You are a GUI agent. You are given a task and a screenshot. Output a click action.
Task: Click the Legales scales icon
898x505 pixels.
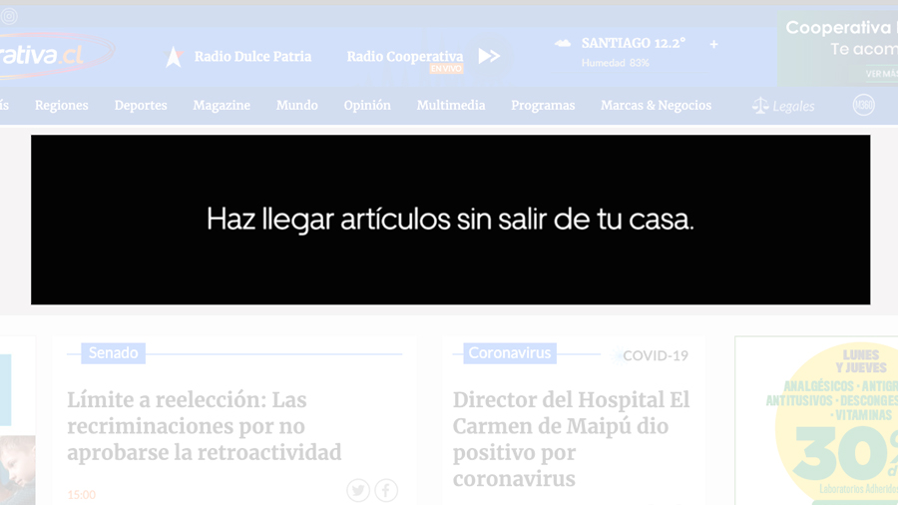pos(760,106)
